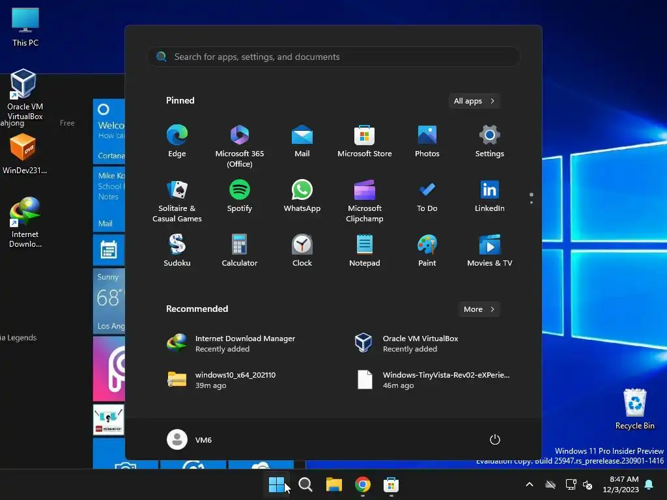This screenshot has width=667, height=500.
Task: Open clock and date 8:47 AM
Action: pos(621,484)
